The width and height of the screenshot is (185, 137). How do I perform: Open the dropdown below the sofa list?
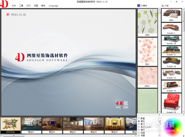click(184, 115)
